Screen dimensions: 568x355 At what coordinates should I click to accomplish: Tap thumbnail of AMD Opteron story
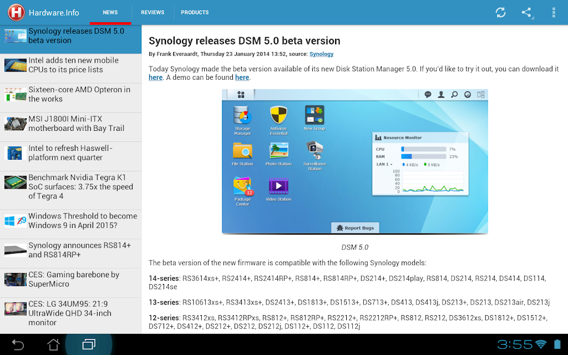[x=15, y=94]
